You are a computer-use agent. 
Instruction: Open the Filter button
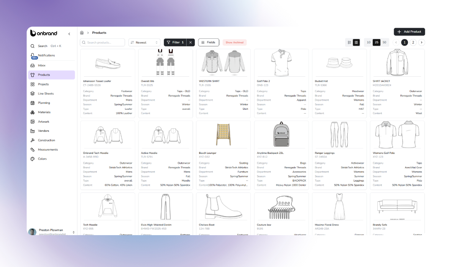pos(175,43)
